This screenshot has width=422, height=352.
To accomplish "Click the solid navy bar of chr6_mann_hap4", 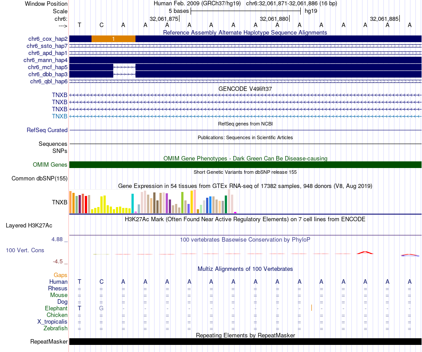I will (245, 60).
